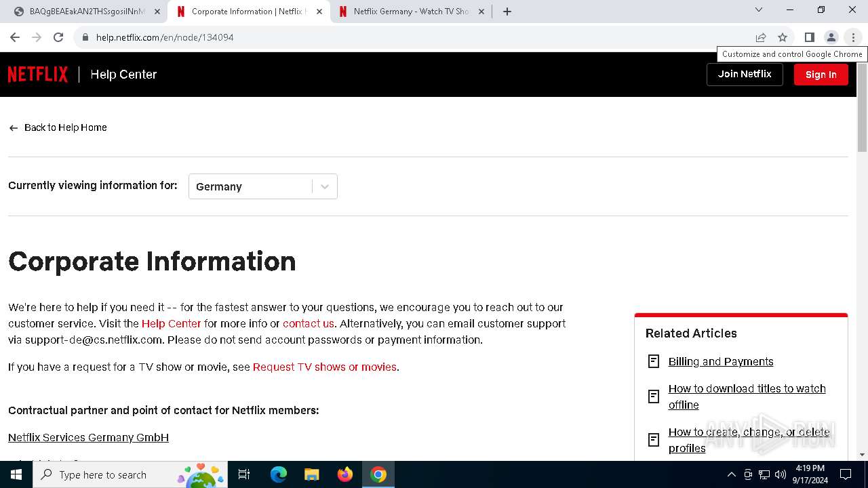Click the dropdown chevron next to Germany
The image size is (868, 488).
(325, 186)
